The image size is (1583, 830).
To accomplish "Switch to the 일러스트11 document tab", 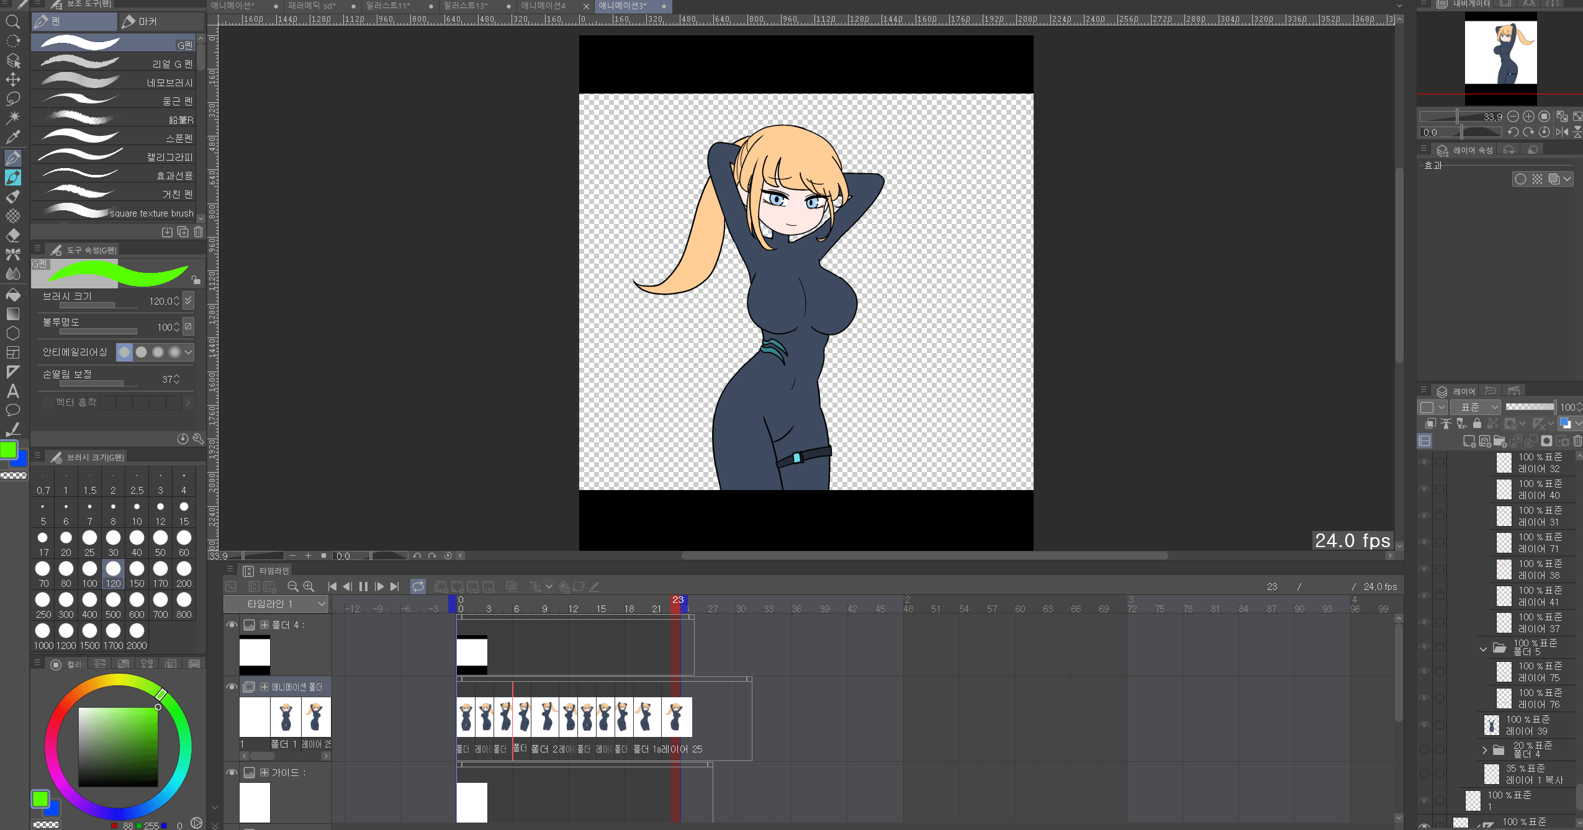I will [388, 6].
